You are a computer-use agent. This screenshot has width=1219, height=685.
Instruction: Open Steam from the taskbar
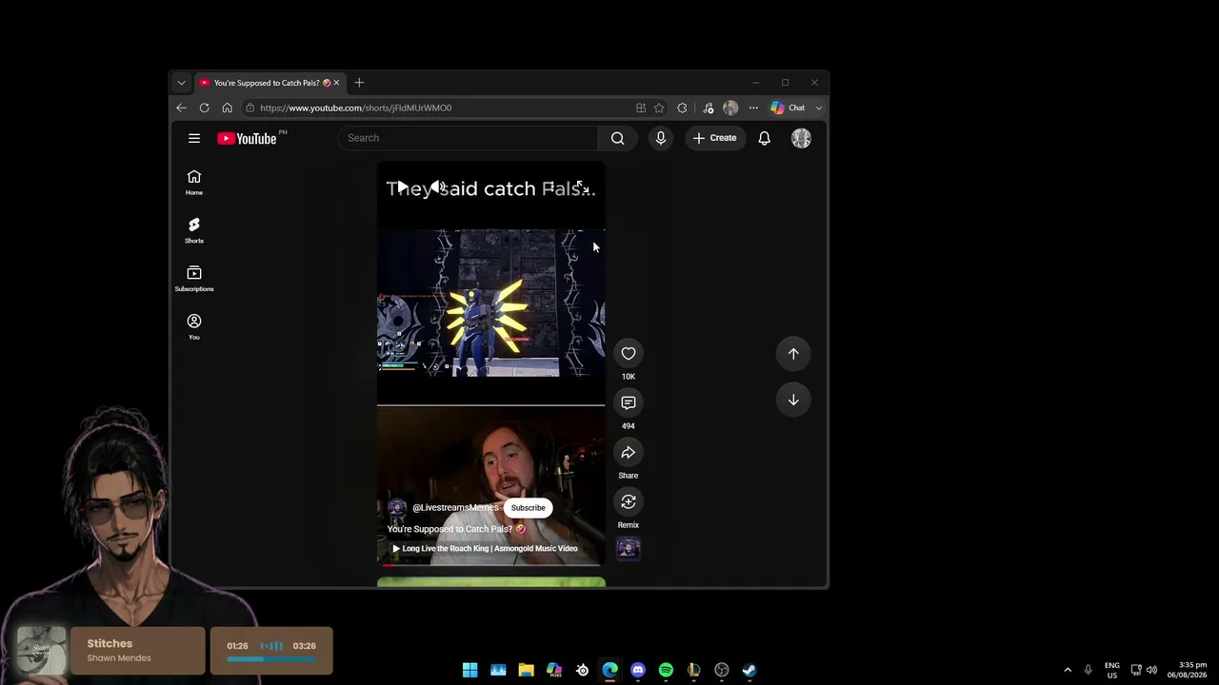click(x=749, y=670)
